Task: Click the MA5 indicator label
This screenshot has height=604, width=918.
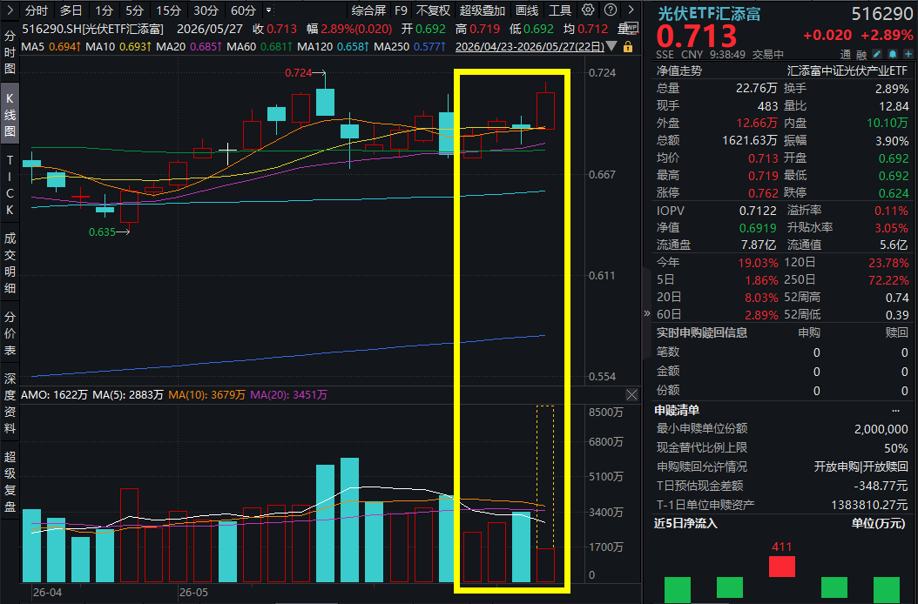Action: [x=33, y=46]
